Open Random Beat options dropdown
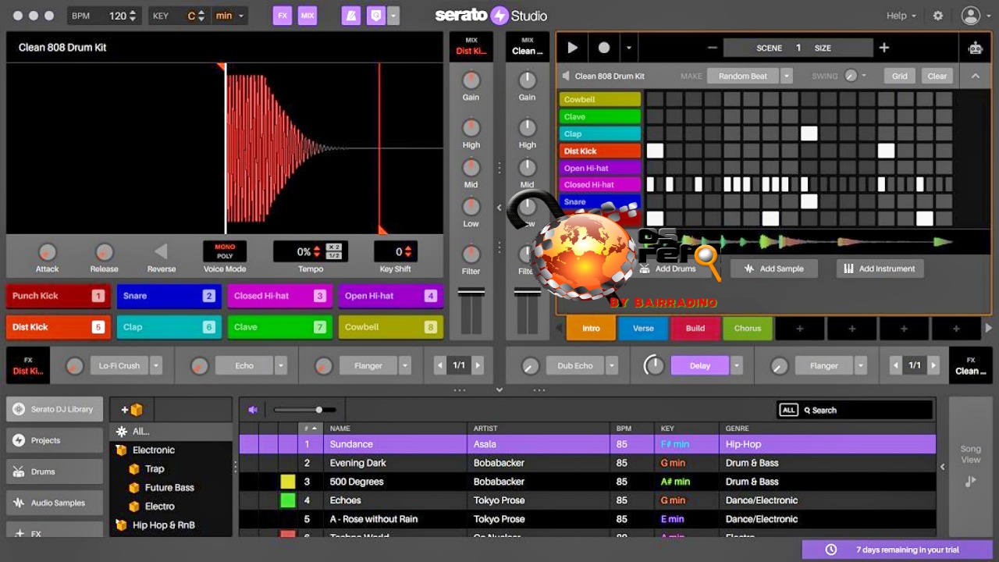The height and width of the screenshot is (562, 999). click(x=787, y=76)
